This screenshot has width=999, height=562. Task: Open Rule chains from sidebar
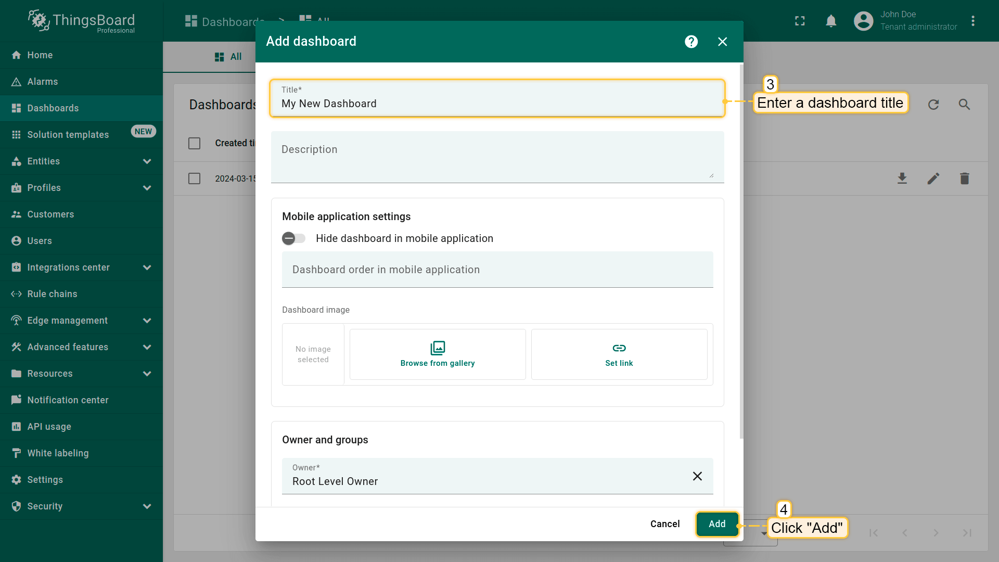click(52, 294)
